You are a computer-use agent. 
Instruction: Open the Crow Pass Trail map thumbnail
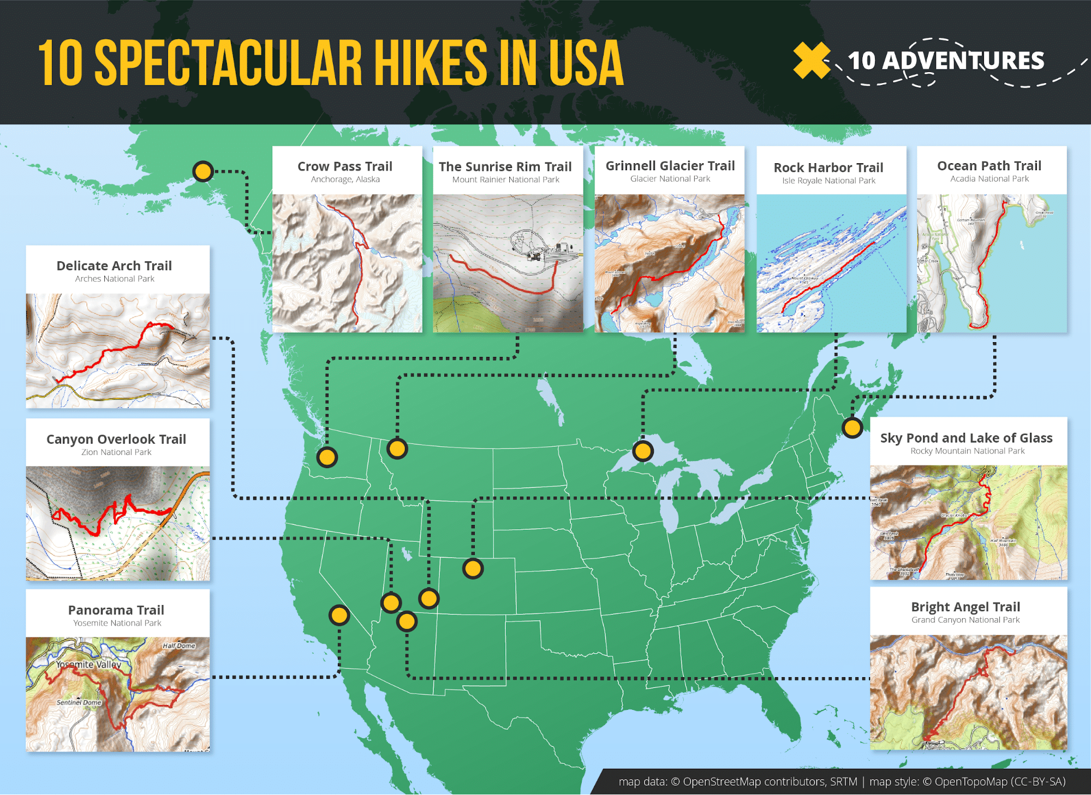[x=347, y=263]
